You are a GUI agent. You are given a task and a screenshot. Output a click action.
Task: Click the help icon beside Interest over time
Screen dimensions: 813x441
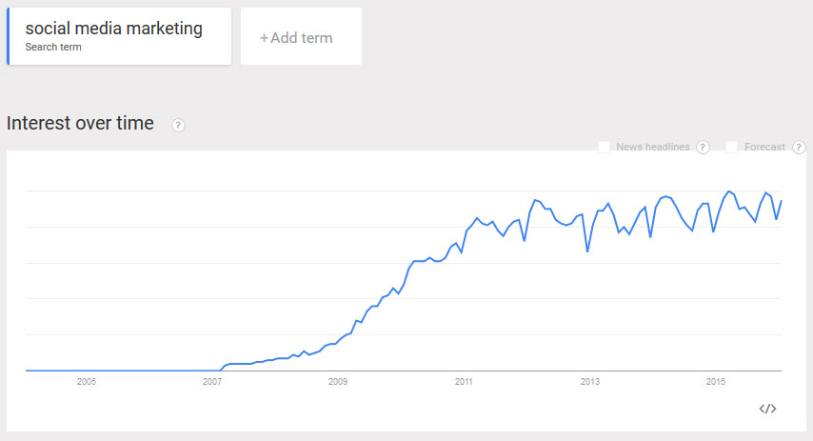(178, 125)
